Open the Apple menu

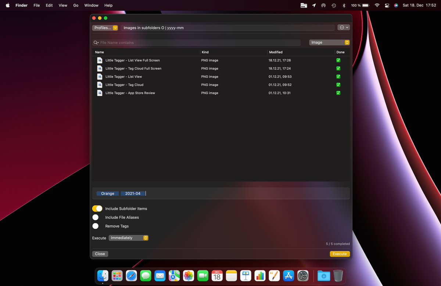point(8,6)
